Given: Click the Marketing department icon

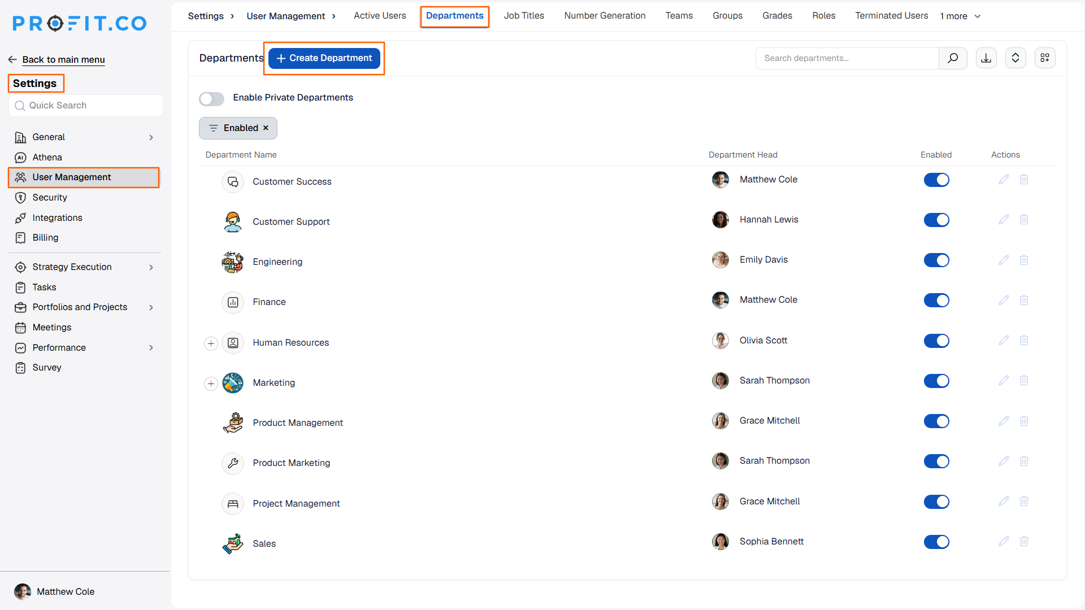Looking at the screenshot, I should click(232, 383).
